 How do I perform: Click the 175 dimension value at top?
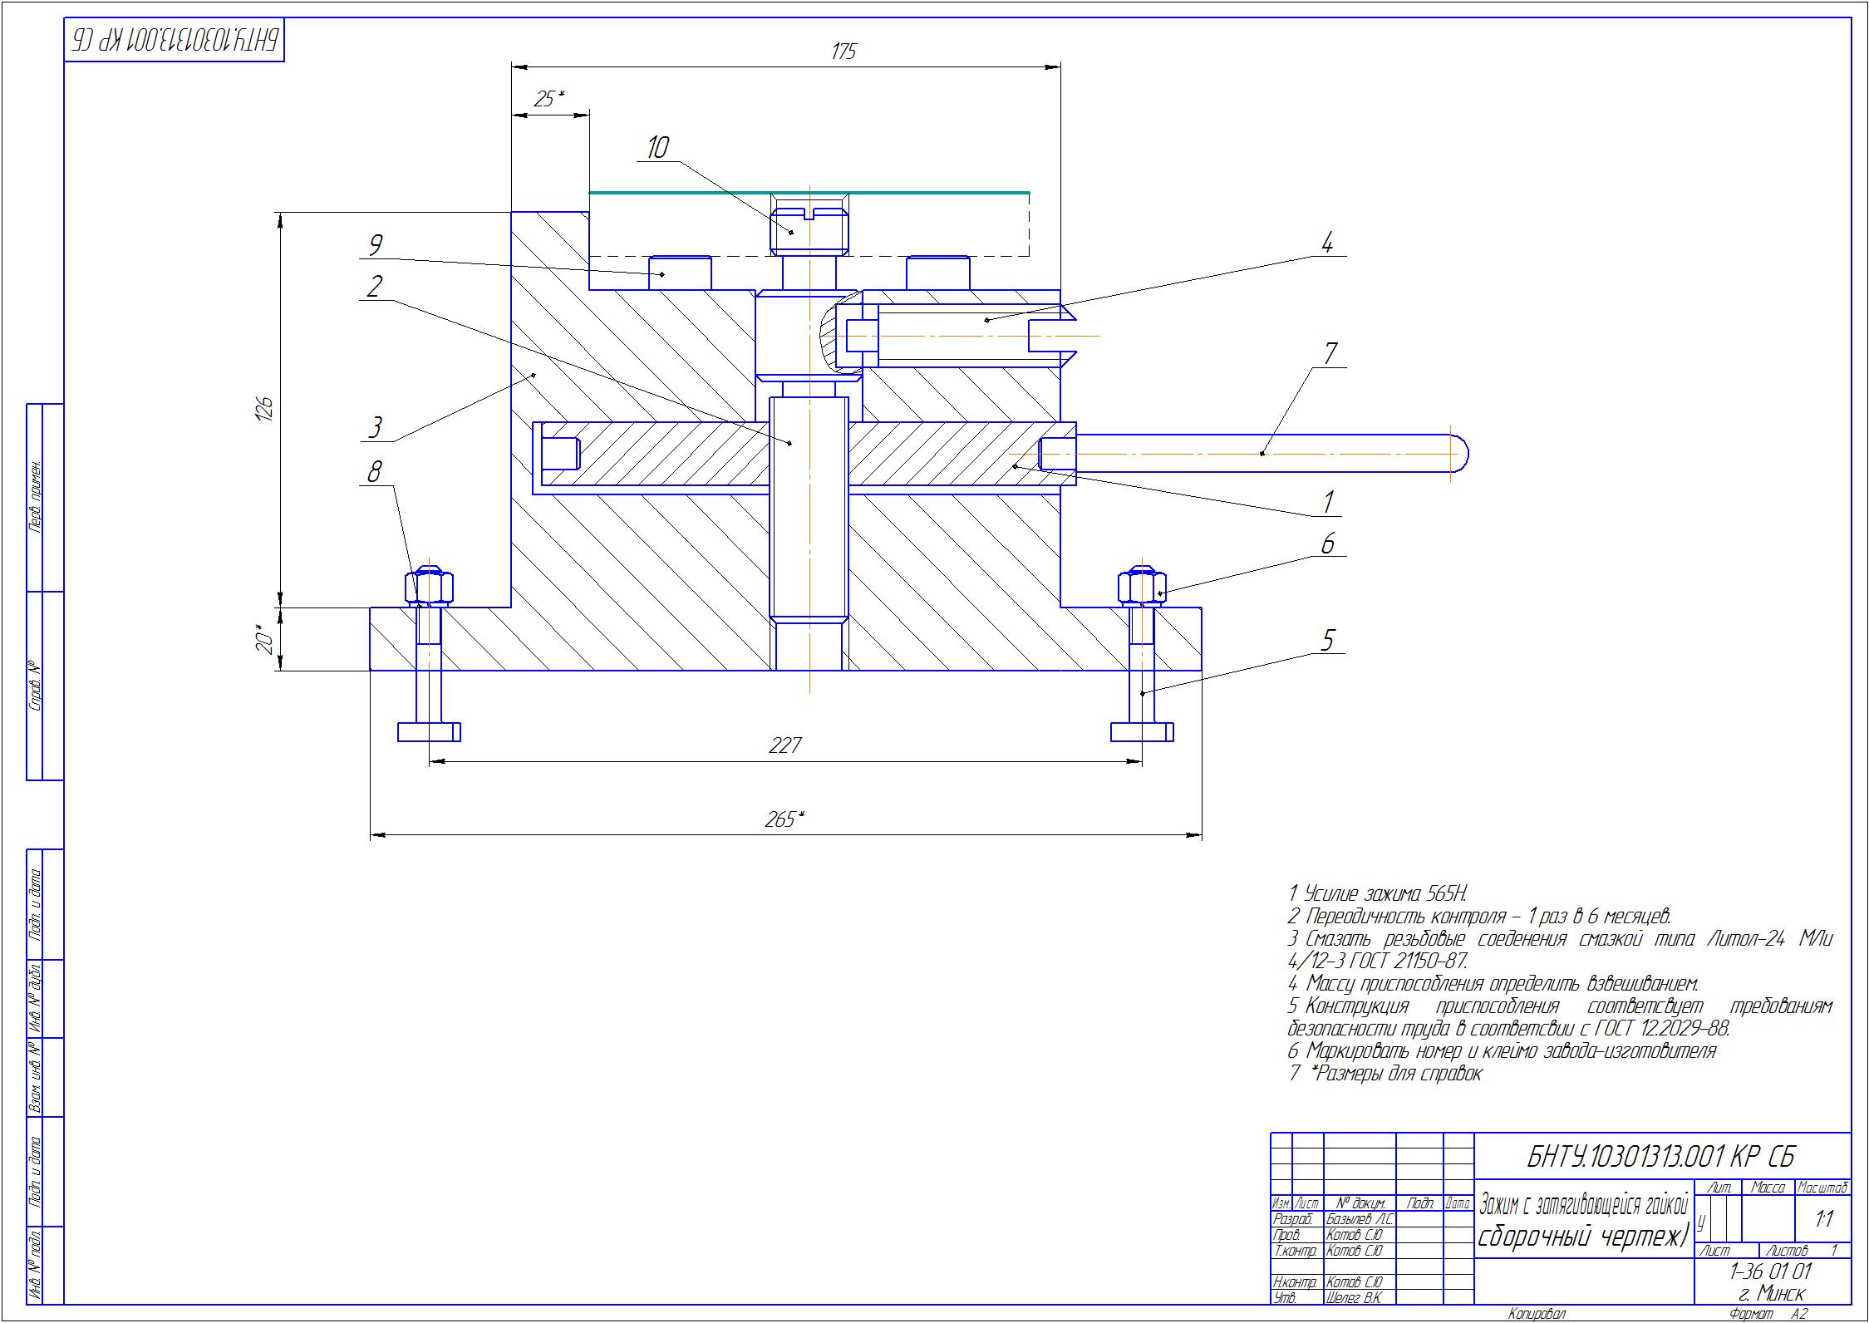coord(844,52)
